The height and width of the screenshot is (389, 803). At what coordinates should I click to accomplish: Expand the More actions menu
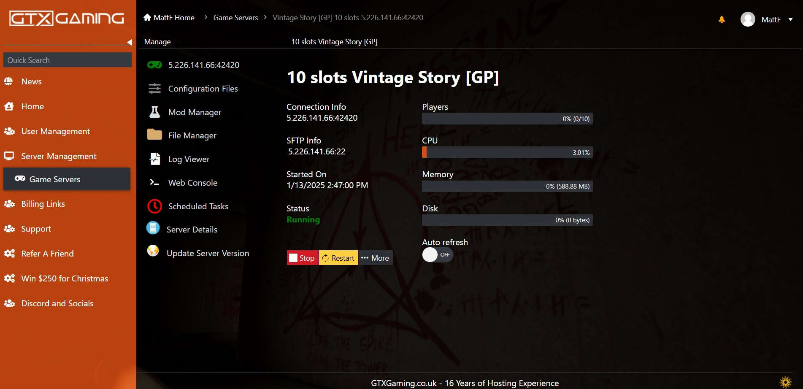coord(375,258)
